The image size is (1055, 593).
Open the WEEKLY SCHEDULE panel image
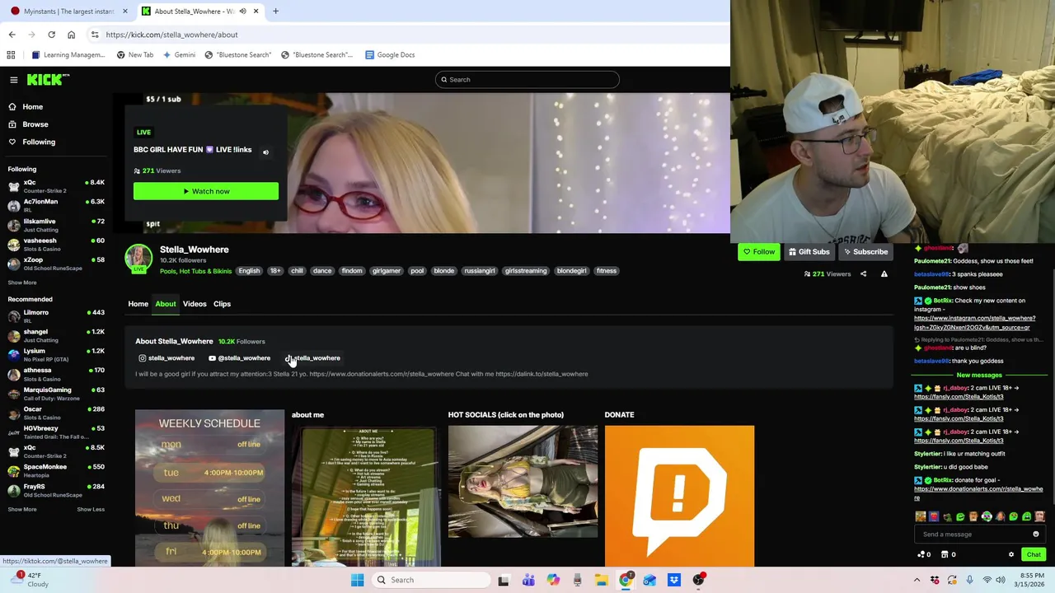tap(209, 488)
